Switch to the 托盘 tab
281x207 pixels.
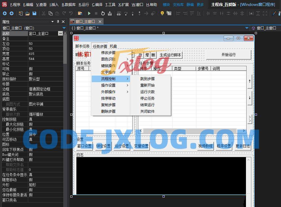coord(113,46)
